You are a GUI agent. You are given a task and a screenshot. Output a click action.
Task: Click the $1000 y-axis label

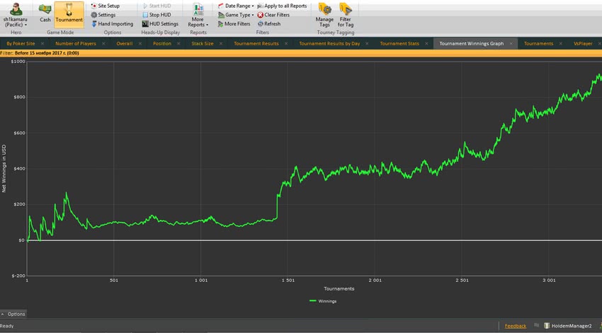(18, 62)
